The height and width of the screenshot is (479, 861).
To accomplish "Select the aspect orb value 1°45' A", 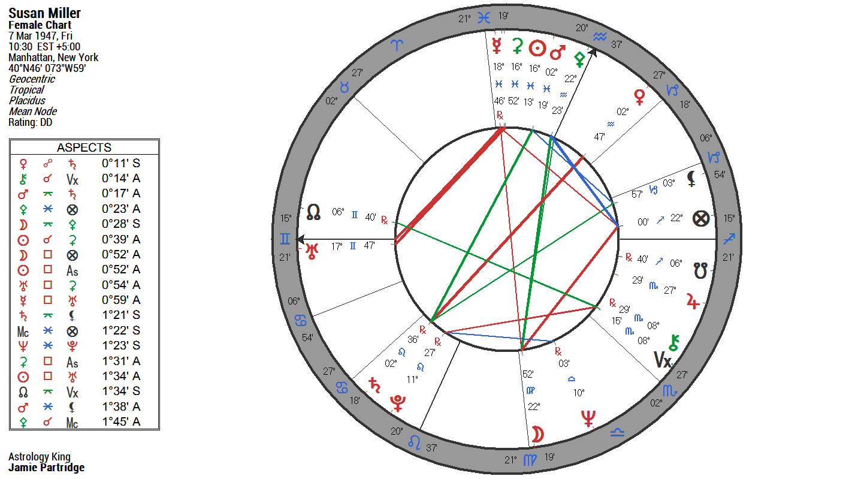I will point(121,422).
